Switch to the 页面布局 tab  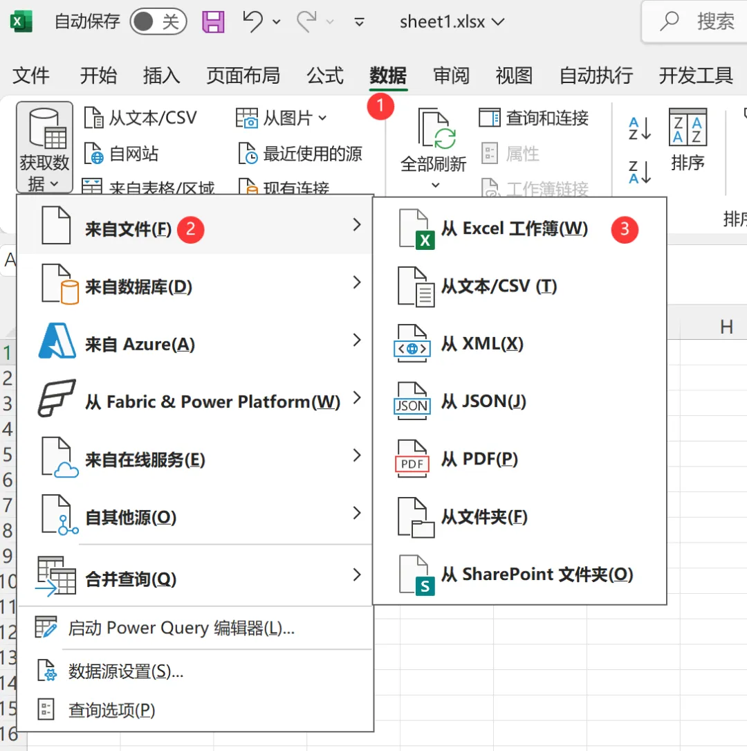(x=243, y=75)
